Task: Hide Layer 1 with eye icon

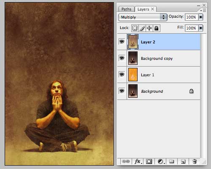Action: point(122,74)
